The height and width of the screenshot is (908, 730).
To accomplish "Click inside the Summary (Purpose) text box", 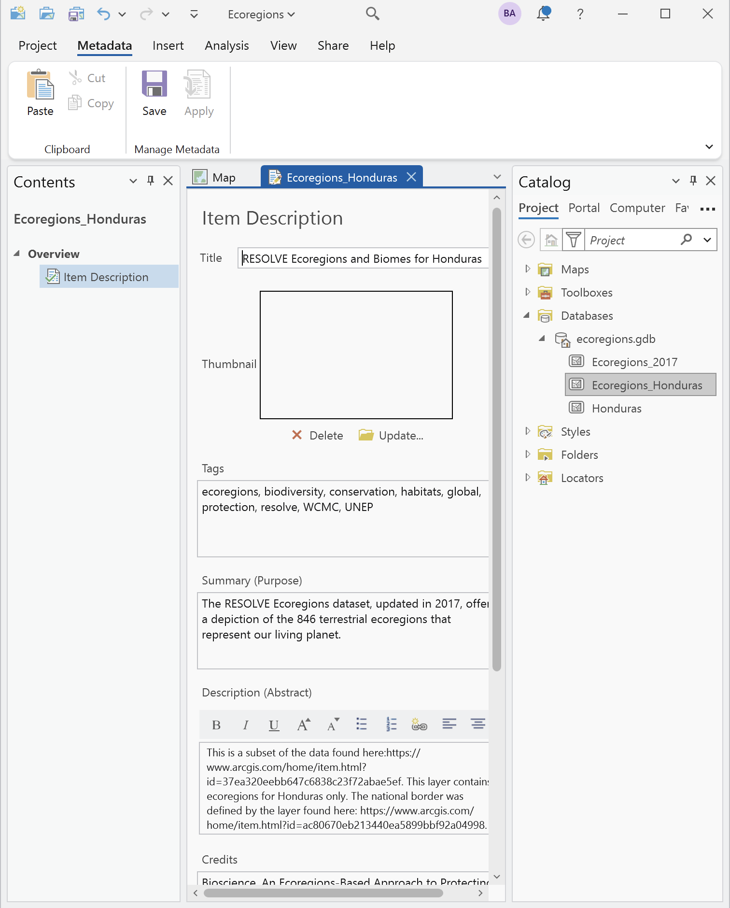I will tap(343, 631).
